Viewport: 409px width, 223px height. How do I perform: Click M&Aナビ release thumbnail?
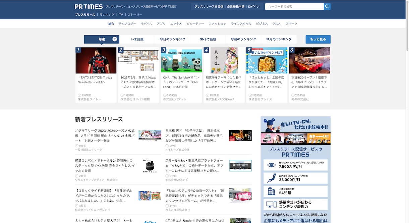(x=240, y=165)
